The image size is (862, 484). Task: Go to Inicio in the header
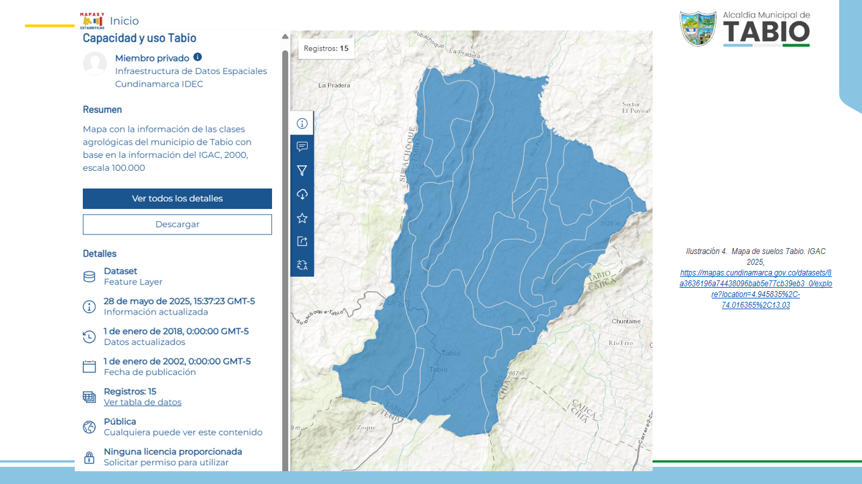(x=124, y=21)
